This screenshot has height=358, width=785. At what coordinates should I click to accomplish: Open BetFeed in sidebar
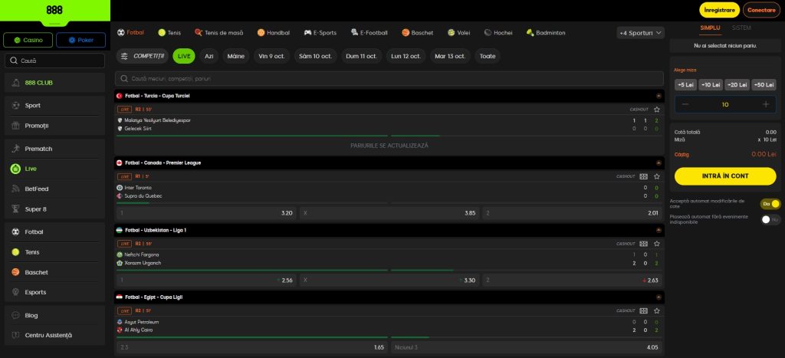(55, 189)
